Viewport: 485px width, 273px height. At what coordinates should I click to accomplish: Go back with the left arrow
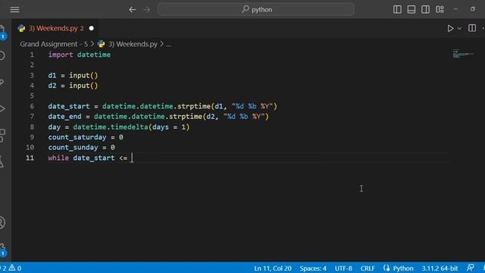(x=133, y=10)
